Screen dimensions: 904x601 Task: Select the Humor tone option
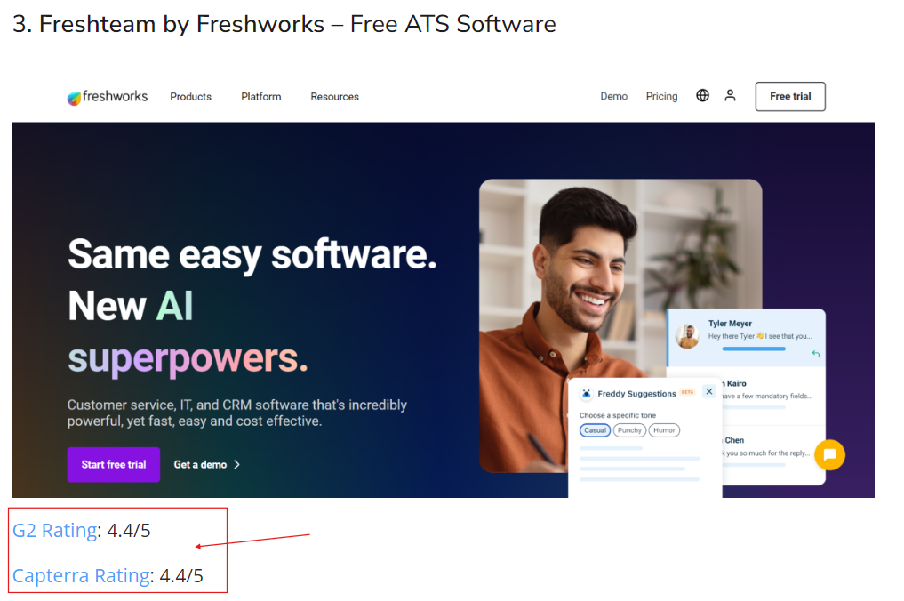click(664, 430)
